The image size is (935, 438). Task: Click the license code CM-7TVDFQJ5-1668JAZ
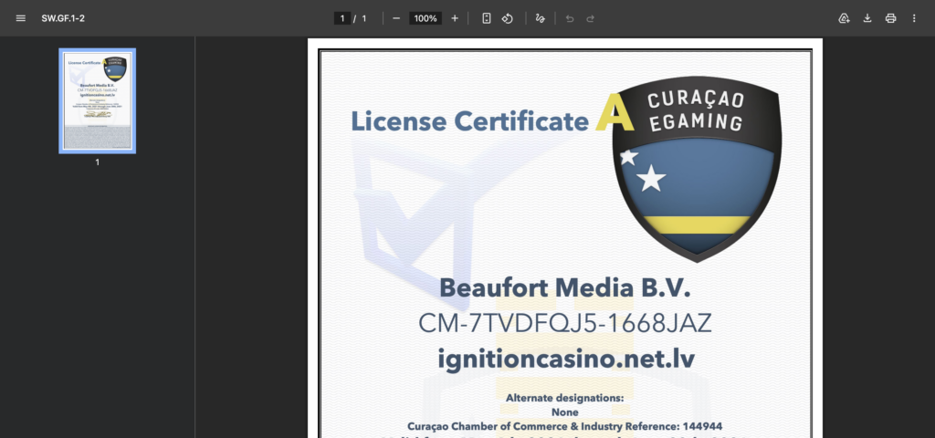pyautogui.click(x=564, y=324)
